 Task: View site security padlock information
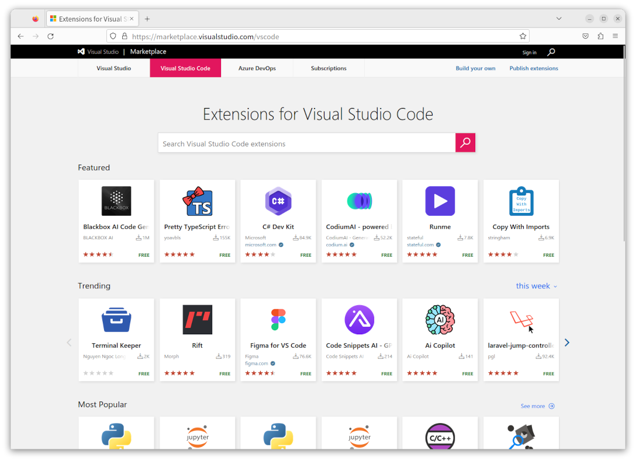125,36
